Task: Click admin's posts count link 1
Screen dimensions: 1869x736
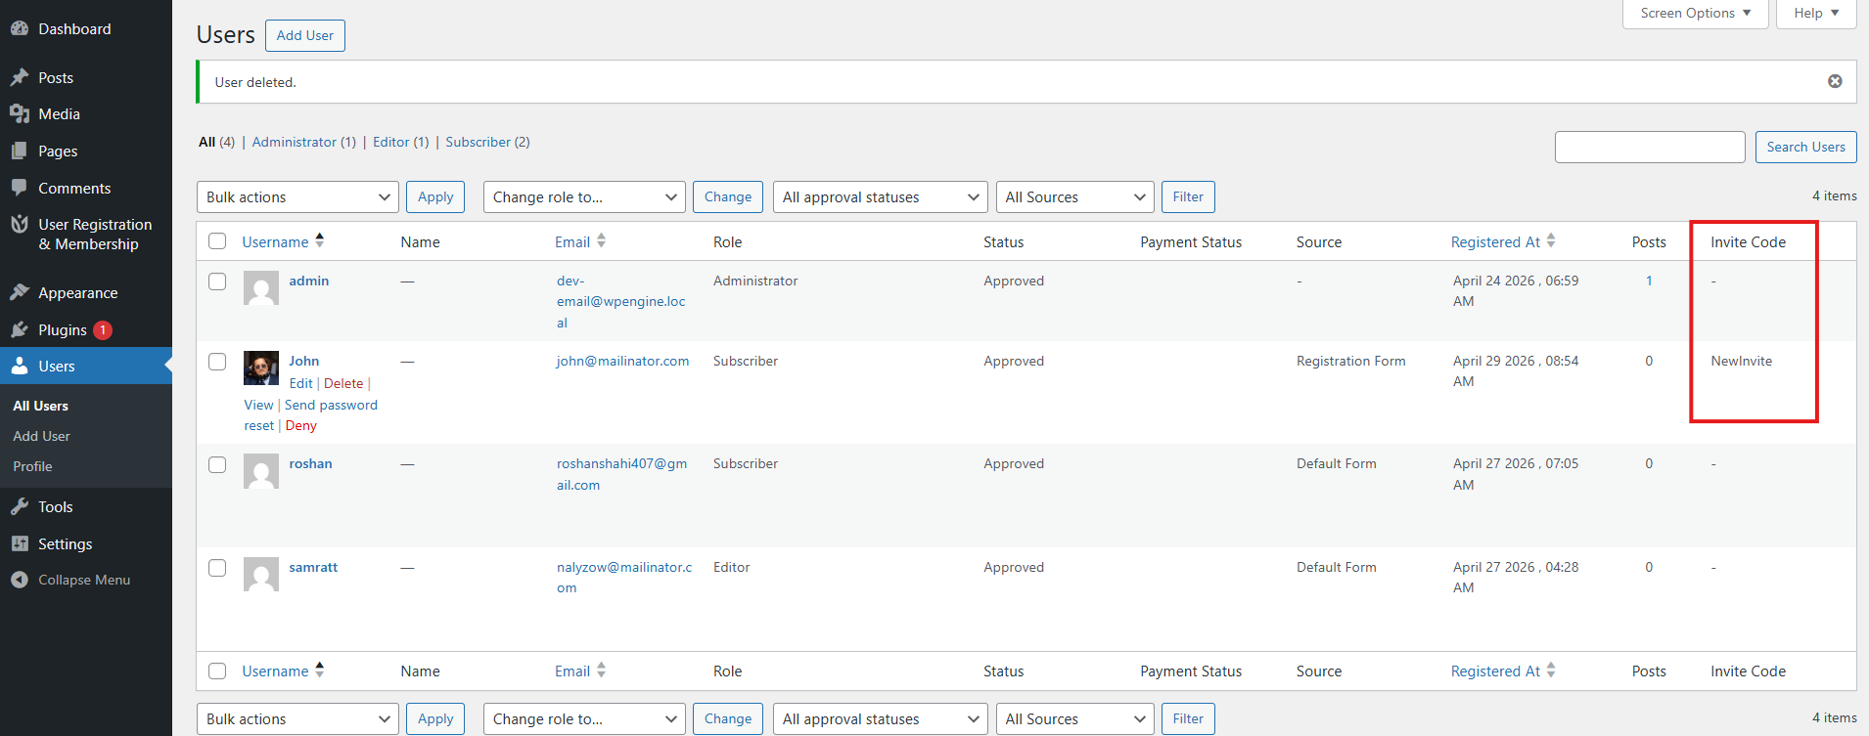Action: pyautogui.click(x=1649, y=281)
